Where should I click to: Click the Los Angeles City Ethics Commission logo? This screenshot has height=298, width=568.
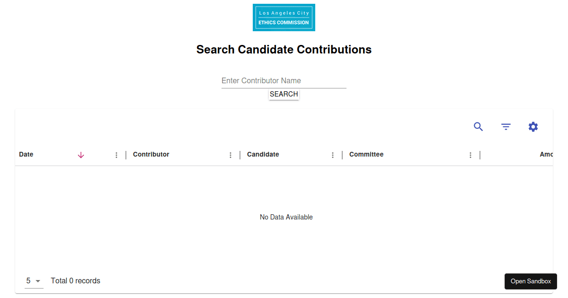click(284, 18)
